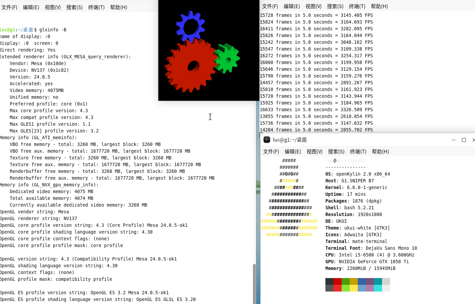Click the 'glxinfo -B' command text
Screen dimensions: 475x304
(53, 30)
